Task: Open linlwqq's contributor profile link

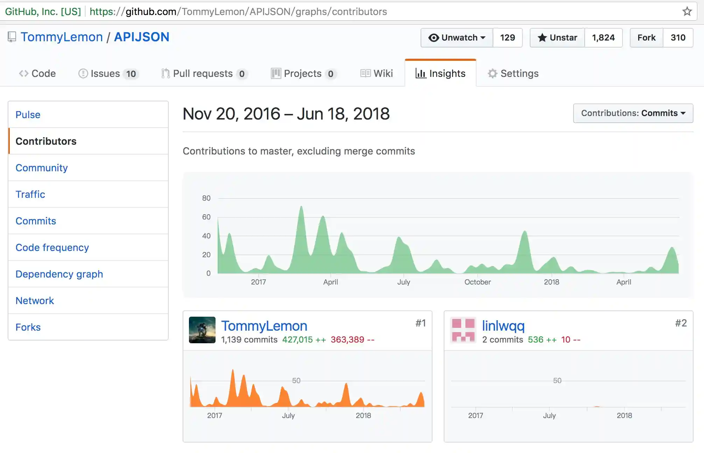Action: click(503, 326)
